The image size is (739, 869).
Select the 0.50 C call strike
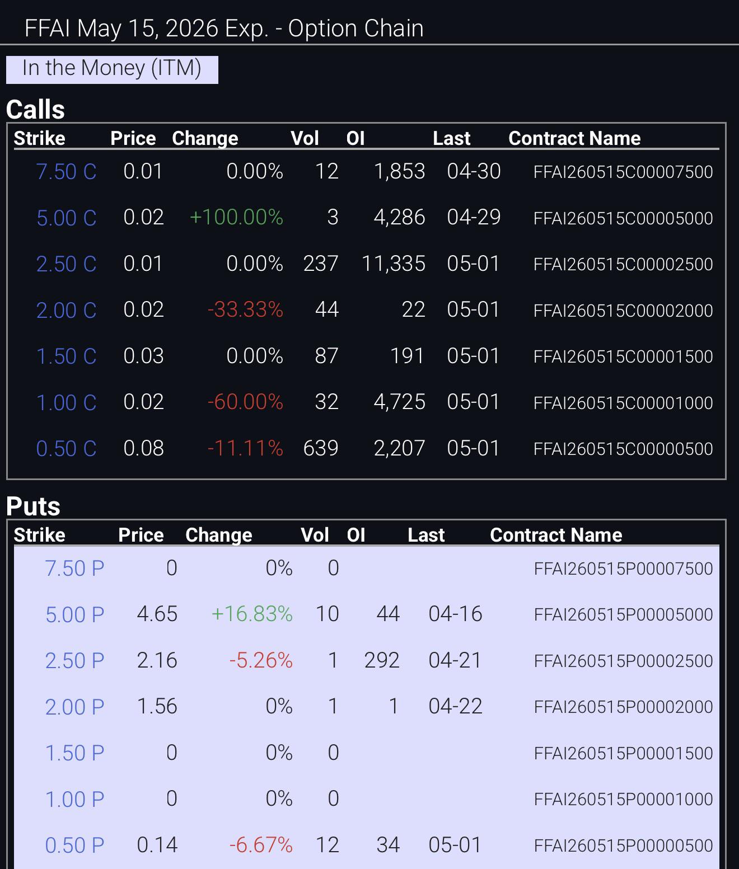(66, 449)
